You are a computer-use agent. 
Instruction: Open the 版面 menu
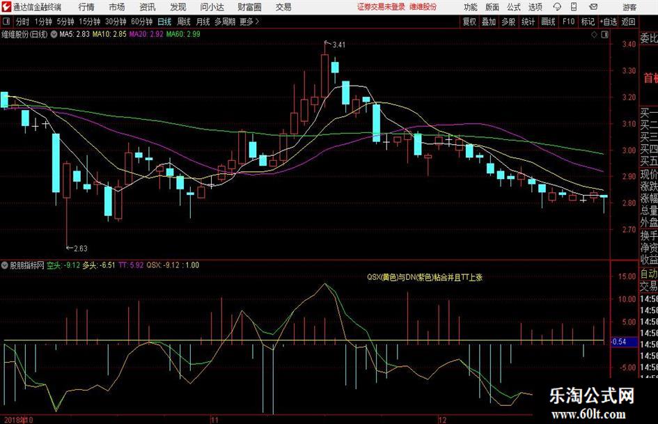492,7
